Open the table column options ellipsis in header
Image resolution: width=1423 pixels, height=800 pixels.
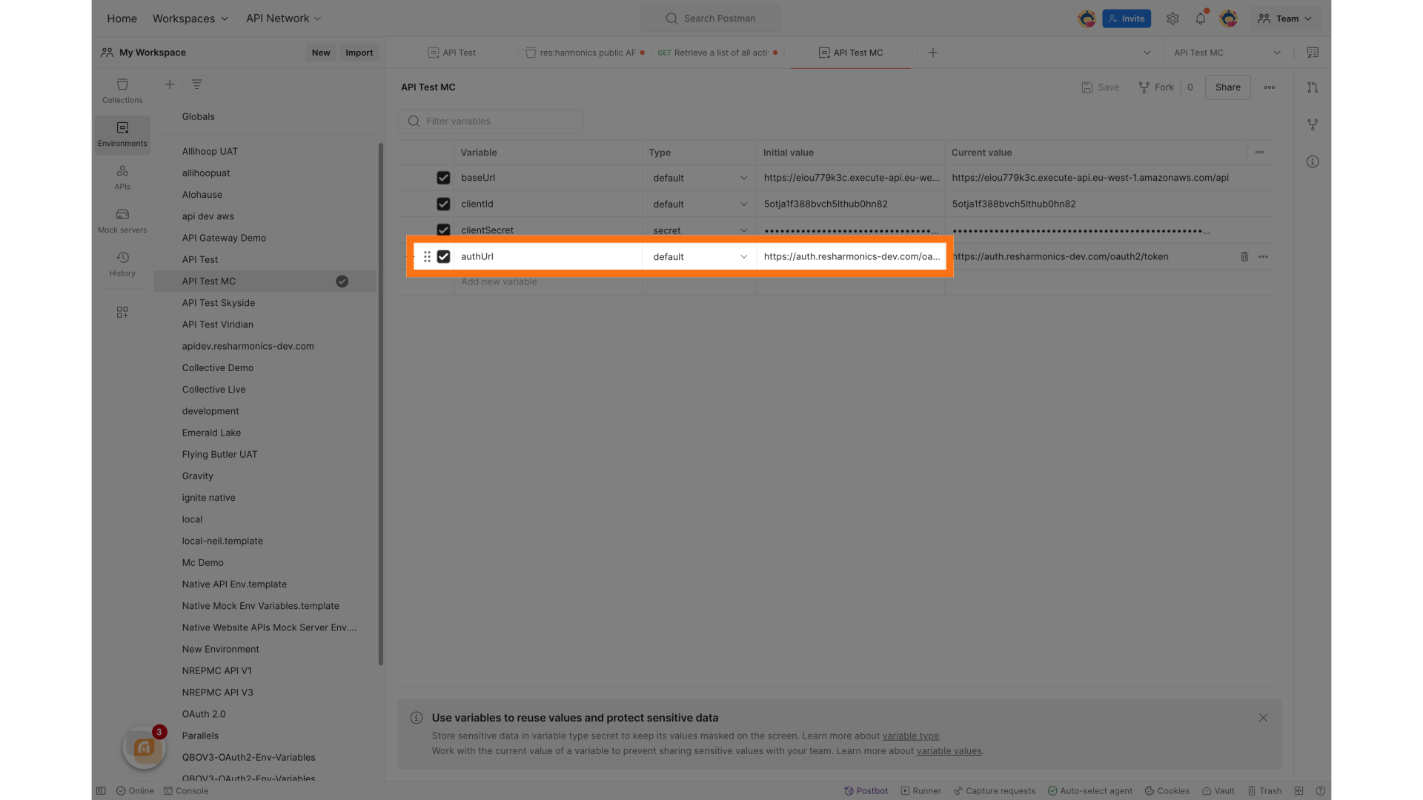point(1259,153)
